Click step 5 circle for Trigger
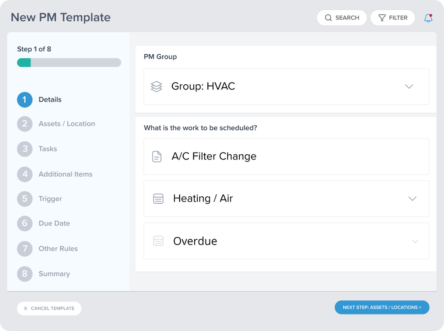The width and height of the screenshot is (444, 331). 25,199
